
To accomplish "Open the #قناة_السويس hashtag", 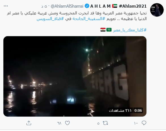I will (50, 19).
